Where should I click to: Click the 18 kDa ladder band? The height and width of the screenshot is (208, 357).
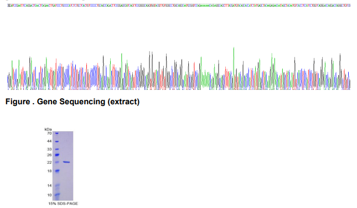click(x=57, y=170)
